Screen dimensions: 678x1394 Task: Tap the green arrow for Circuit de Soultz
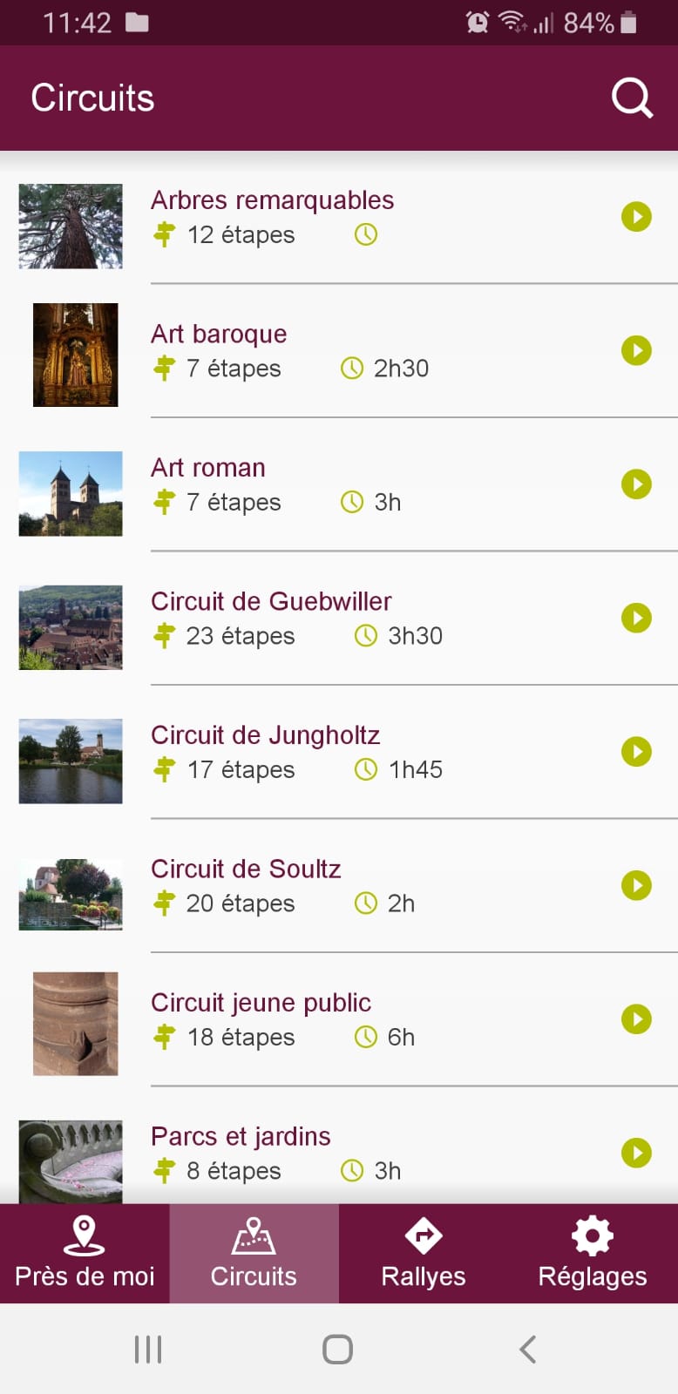click(x=636, y=885)
